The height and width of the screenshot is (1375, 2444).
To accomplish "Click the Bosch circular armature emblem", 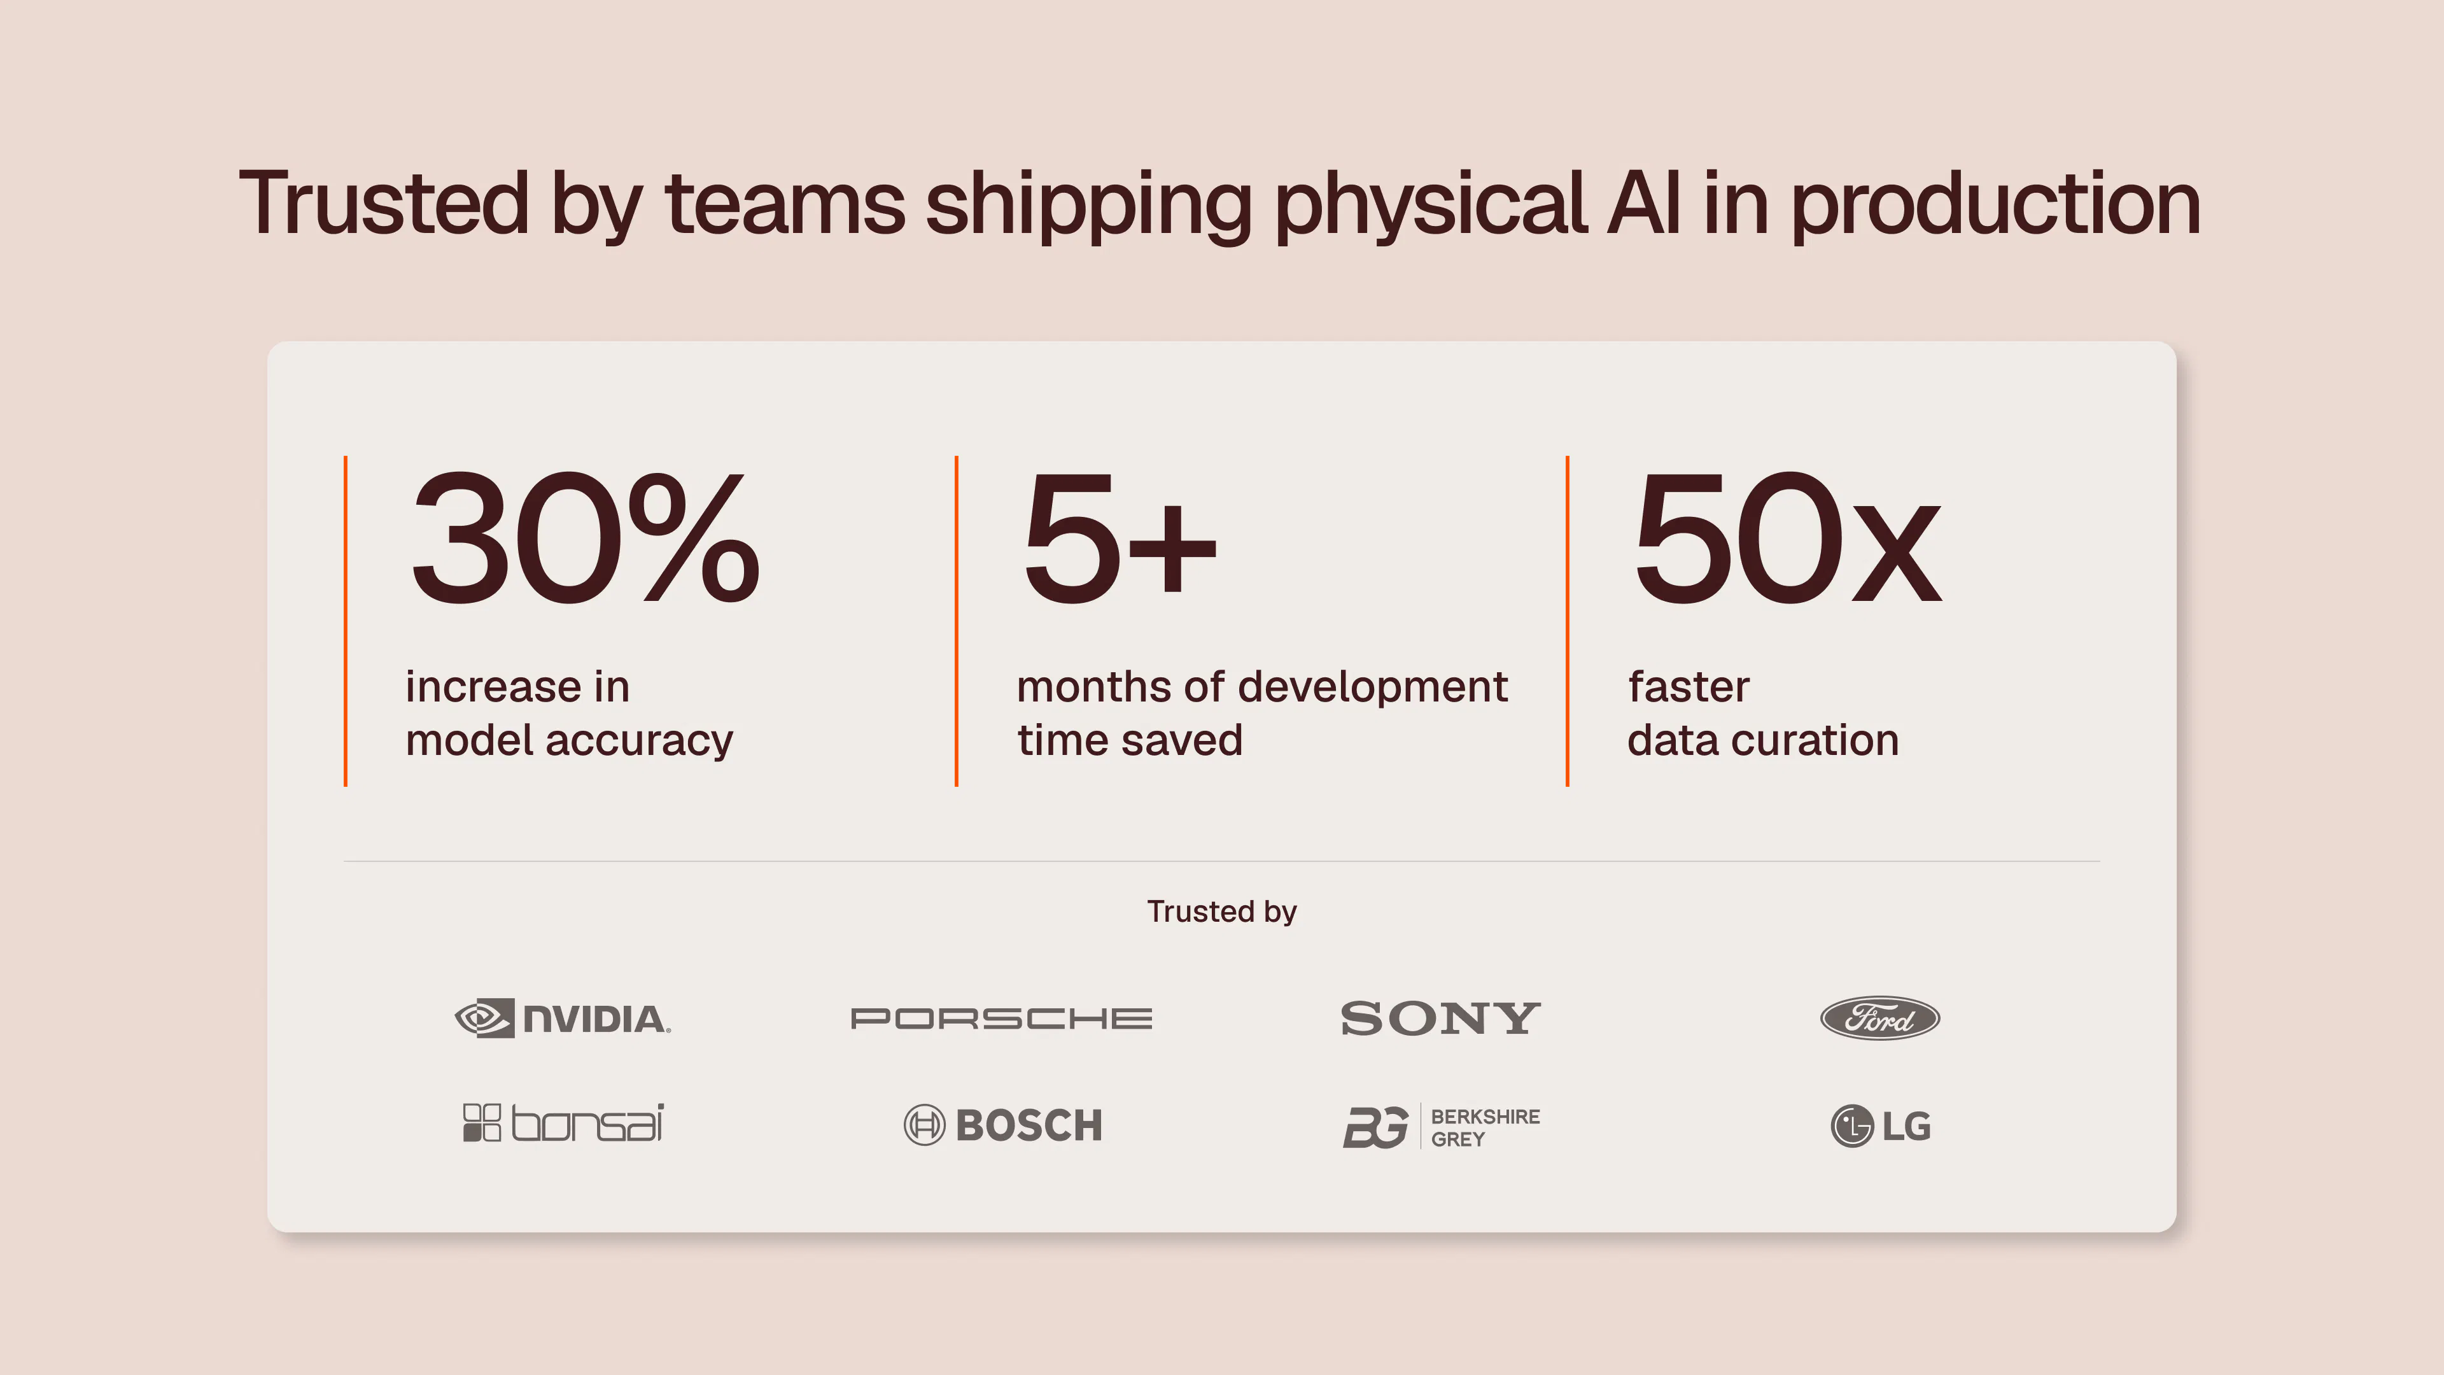I will (x=924, y=1125).
